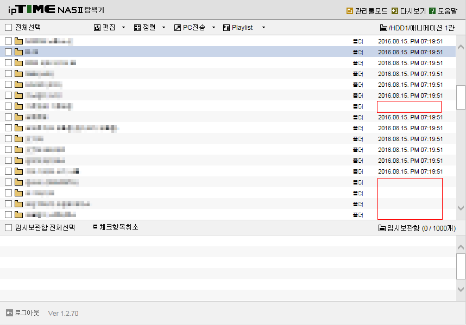The height and width of the screenshot is (325, 466).
Task: Click the folder icon beside /HDD1 path
Action: pyautogui.click(x=383, y=28)
